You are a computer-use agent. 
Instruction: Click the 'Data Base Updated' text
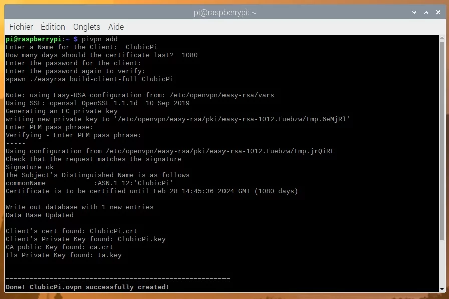40,215
